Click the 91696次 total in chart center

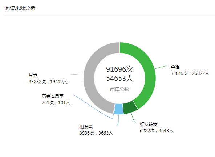(119, 69)
